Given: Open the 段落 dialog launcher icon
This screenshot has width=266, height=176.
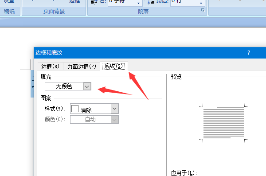Looking at the screenshot, I should 203,10.
